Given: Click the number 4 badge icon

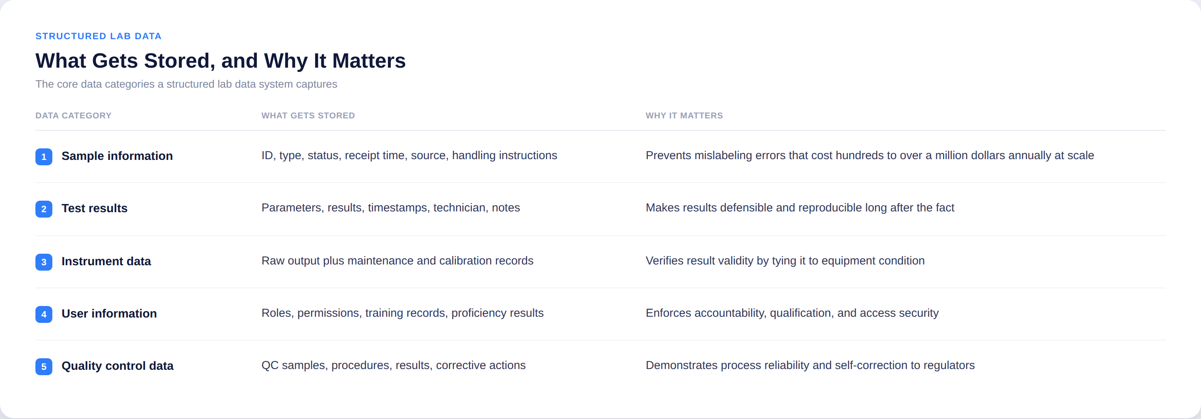Looking at the screenshot, I should point(44,314).
